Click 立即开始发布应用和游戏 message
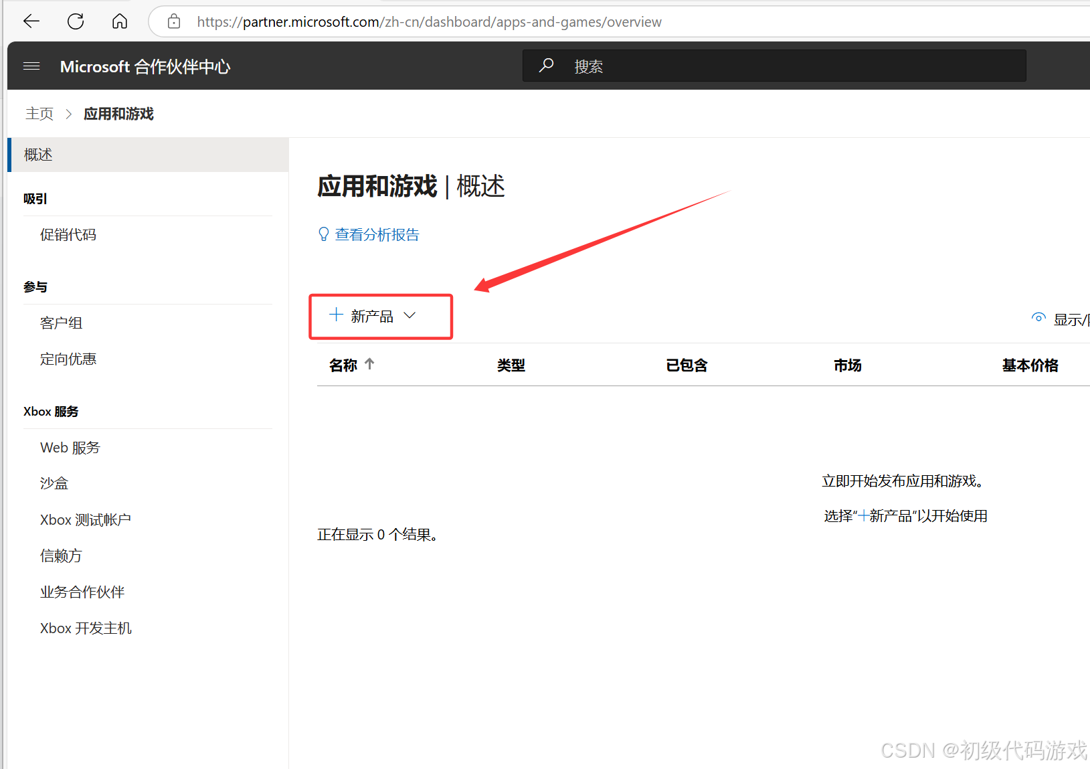This screenshot has width=1090, height=769. (903, 481)
